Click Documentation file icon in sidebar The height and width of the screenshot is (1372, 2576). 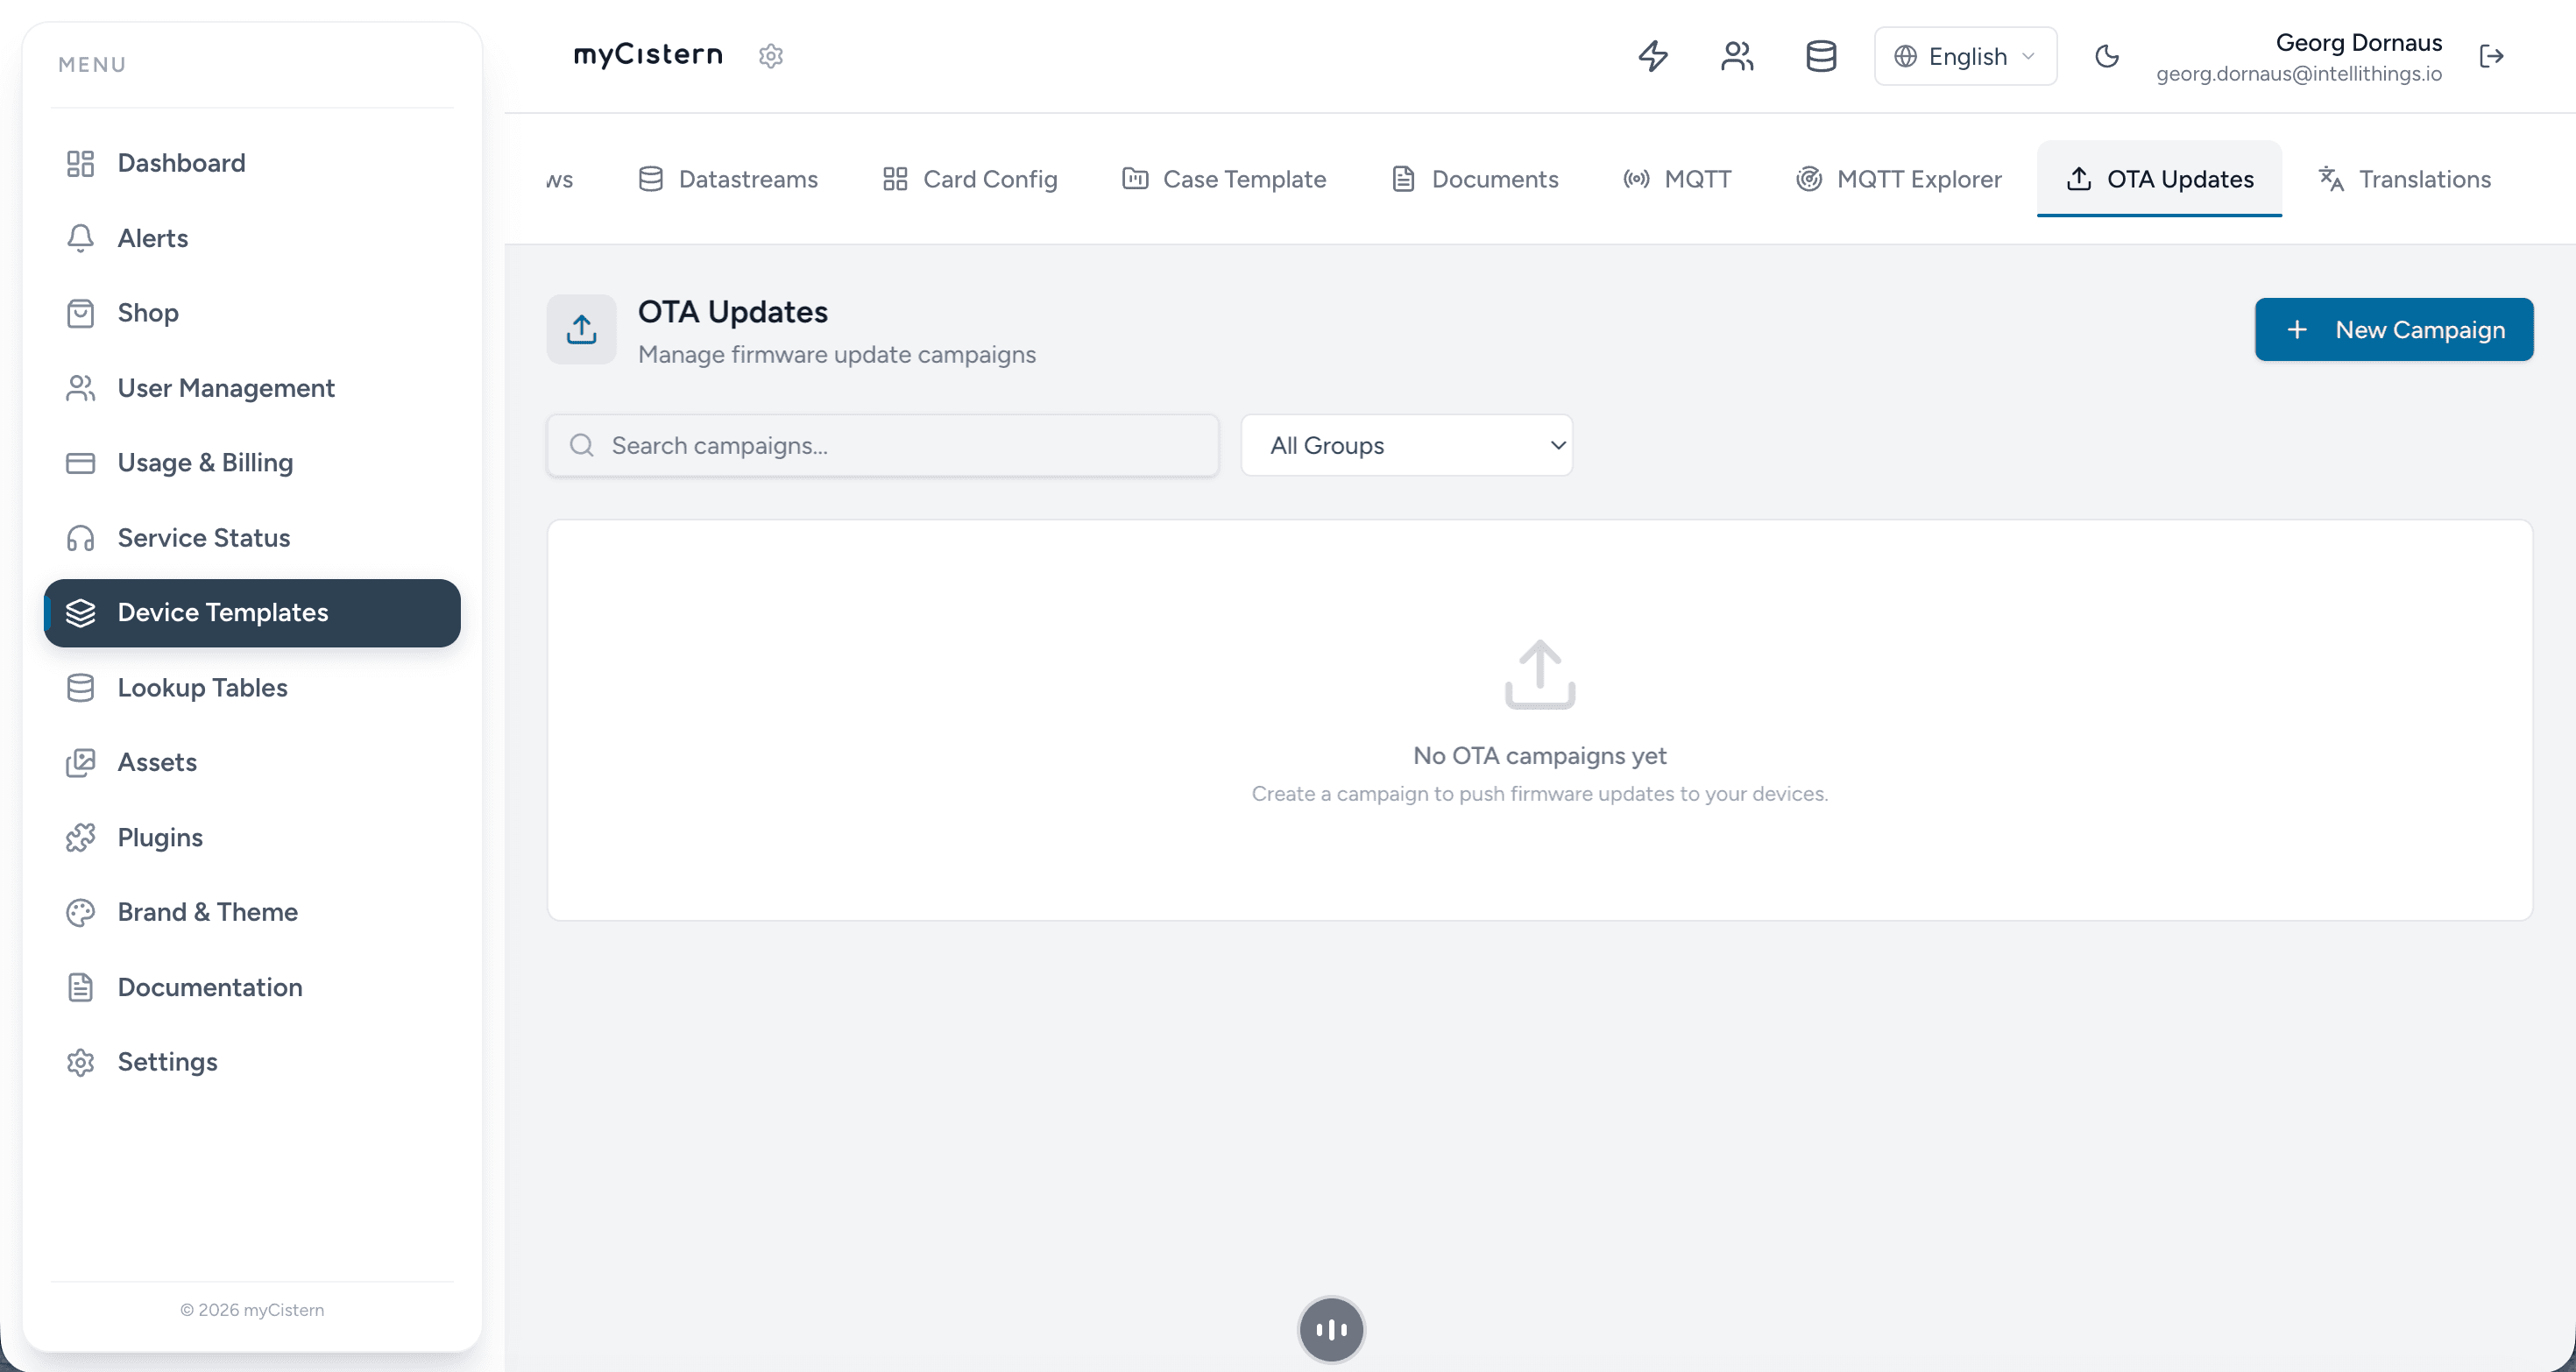tap(80, 988)
